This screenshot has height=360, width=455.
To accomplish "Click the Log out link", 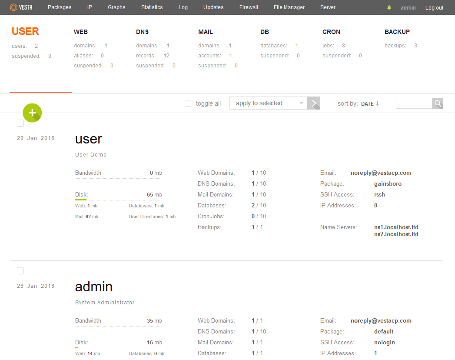I will click(434, 8).
